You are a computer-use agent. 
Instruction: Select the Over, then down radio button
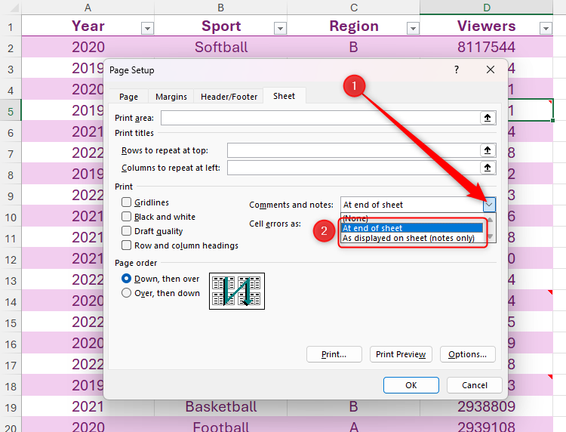[x=127, y=293]
